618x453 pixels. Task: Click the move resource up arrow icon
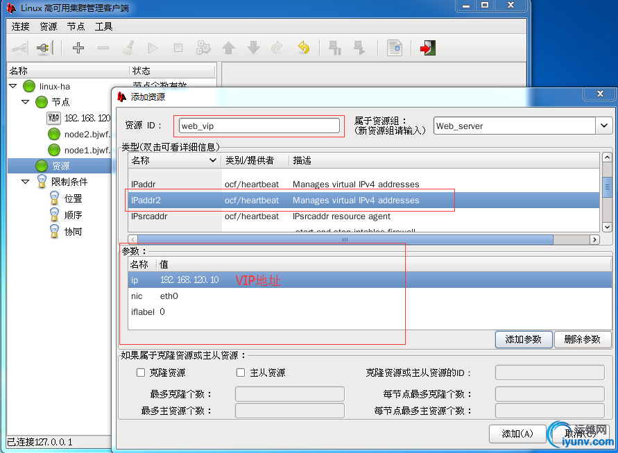click(x=229, y=48)
